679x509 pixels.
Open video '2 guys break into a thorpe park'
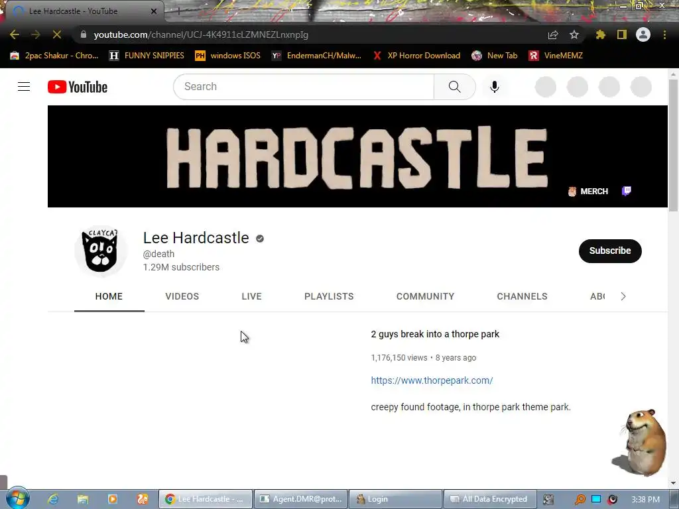point(435,334)
